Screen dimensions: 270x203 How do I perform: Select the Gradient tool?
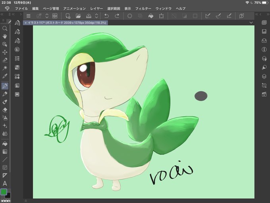pos(5,152)
